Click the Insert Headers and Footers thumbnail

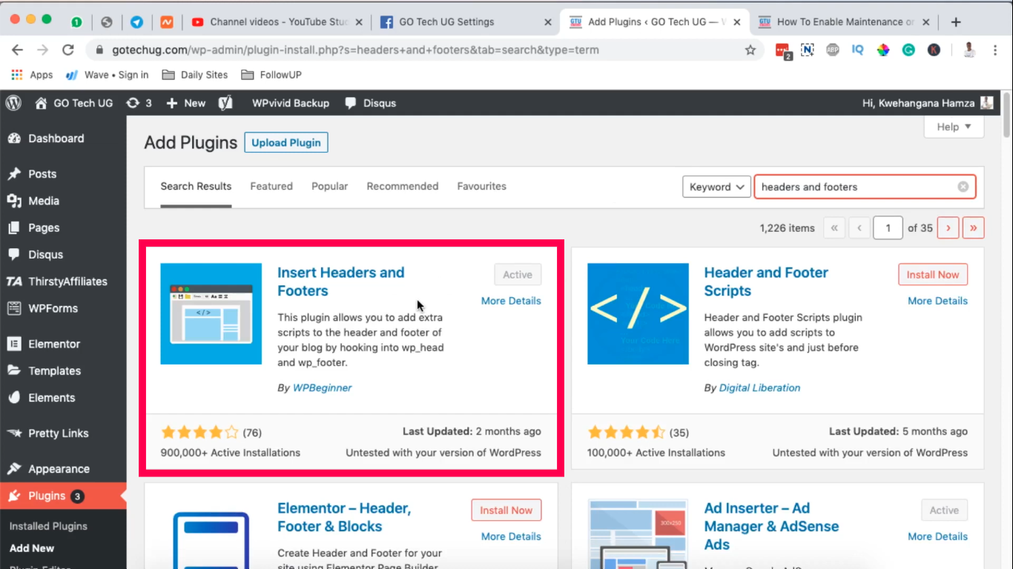coord(211,314)
